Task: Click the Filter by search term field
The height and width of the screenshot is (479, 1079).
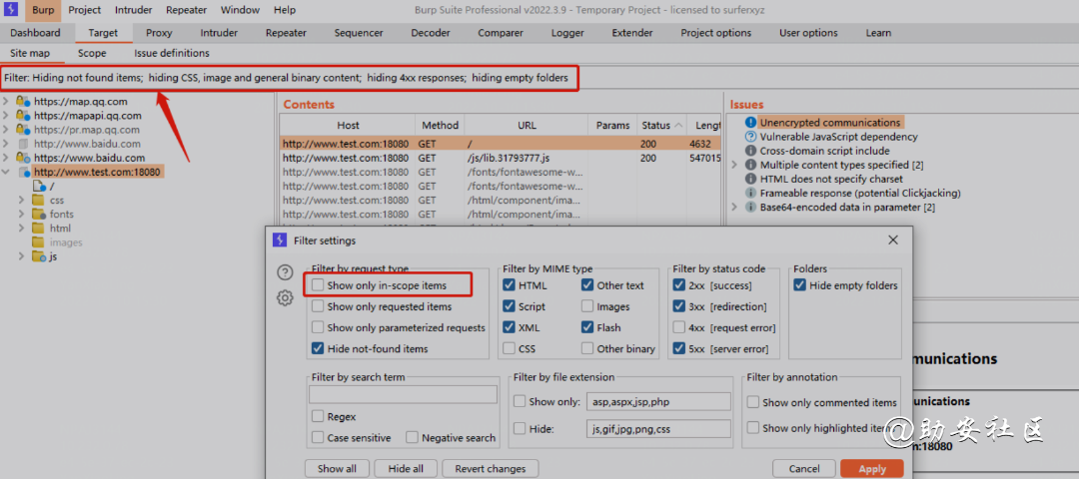Action: [x=403, y=394]
